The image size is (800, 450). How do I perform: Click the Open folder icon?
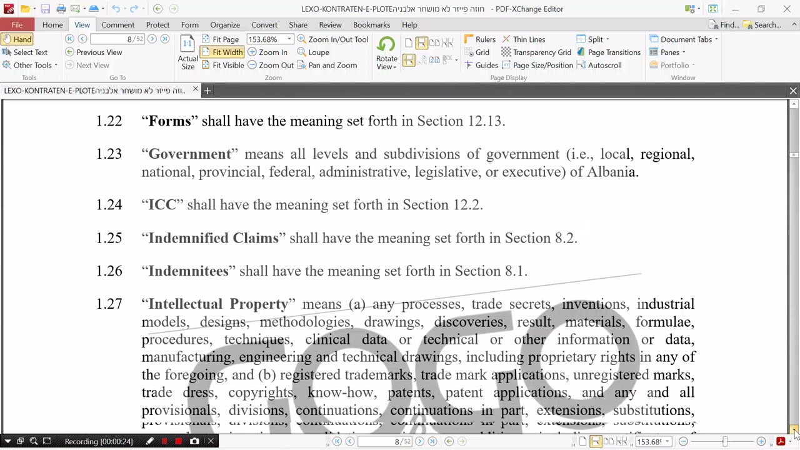[25, 9]
